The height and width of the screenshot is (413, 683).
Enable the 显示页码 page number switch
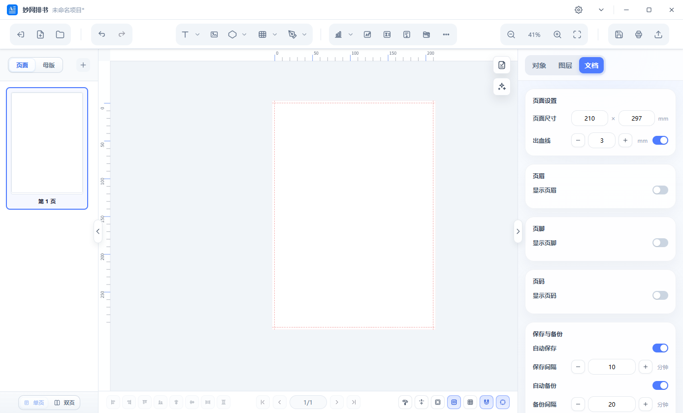tap(660, 295)
